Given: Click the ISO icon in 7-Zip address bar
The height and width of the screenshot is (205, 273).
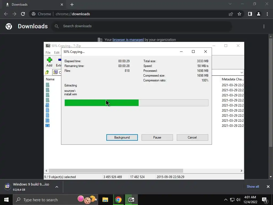Looking at the screenshot, I should click(55, 72).
